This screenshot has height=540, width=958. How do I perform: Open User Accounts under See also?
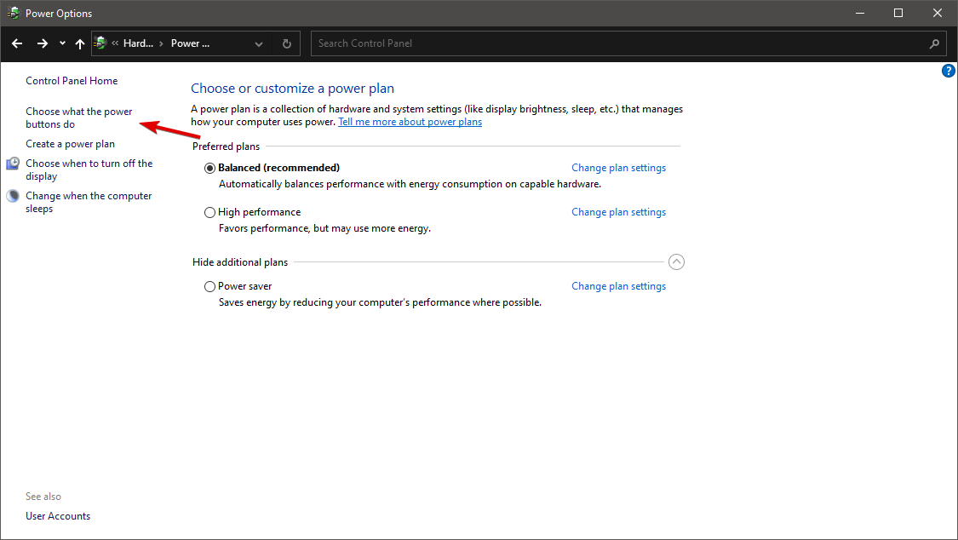pyautogui.click(x=58, y=516)
